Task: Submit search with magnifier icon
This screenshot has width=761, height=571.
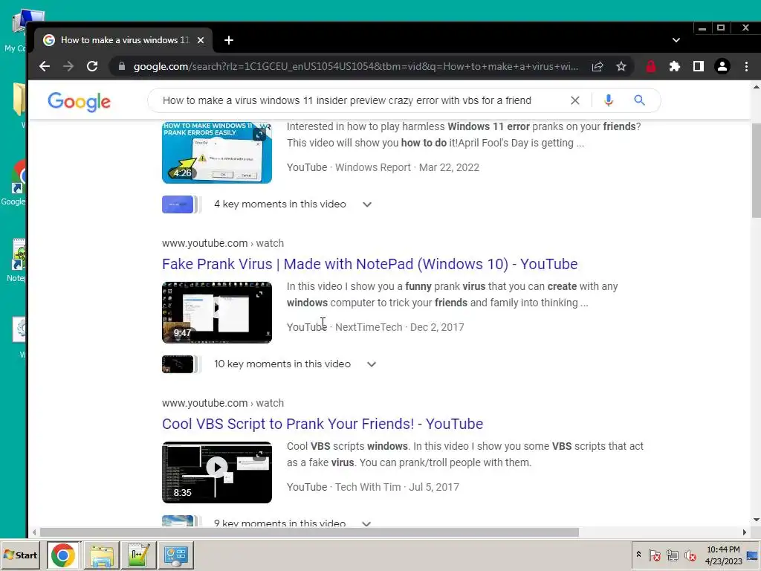Action: [640, 100]
